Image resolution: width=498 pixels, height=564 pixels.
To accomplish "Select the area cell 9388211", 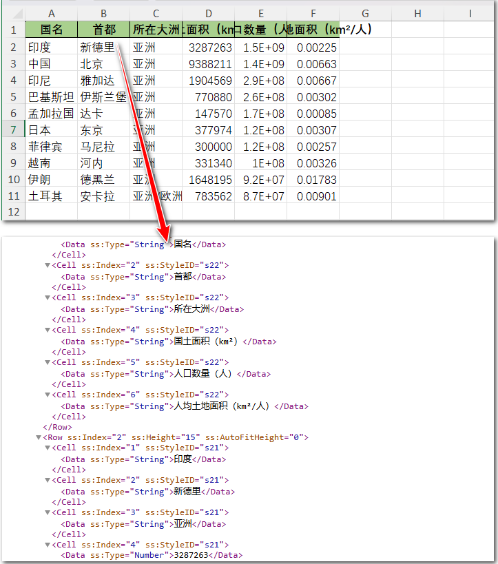I will tap(208, 64).
